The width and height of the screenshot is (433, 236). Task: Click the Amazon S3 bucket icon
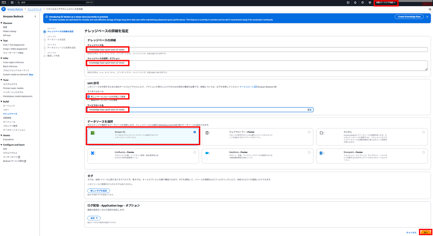tap(92, 132)
